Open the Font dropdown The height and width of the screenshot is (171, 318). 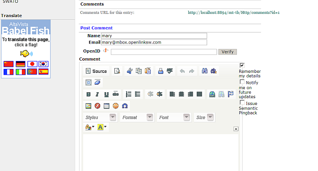[x=174, y=117]
